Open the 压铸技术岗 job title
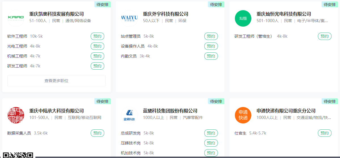The width and height of the screenshot is (340, 158). pos(131,143)
